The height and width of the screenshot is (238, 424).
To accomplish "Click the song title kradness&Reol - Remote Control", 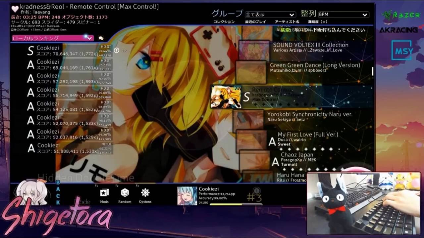I will (x=89, y=7).
